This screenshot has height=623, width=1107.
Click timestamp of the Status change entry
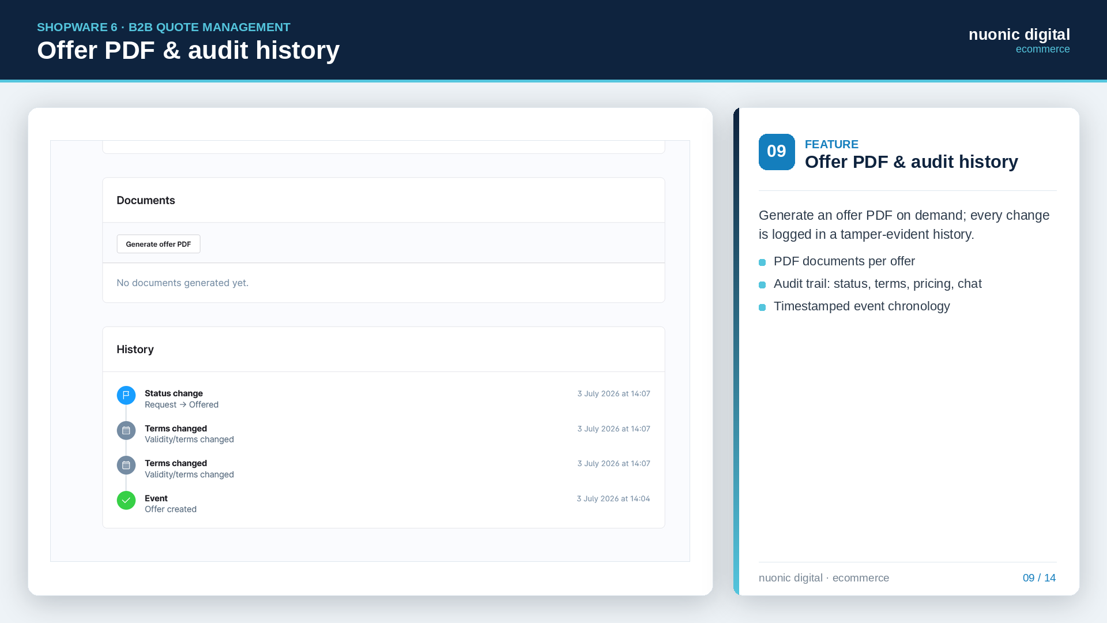coord(614,393)
